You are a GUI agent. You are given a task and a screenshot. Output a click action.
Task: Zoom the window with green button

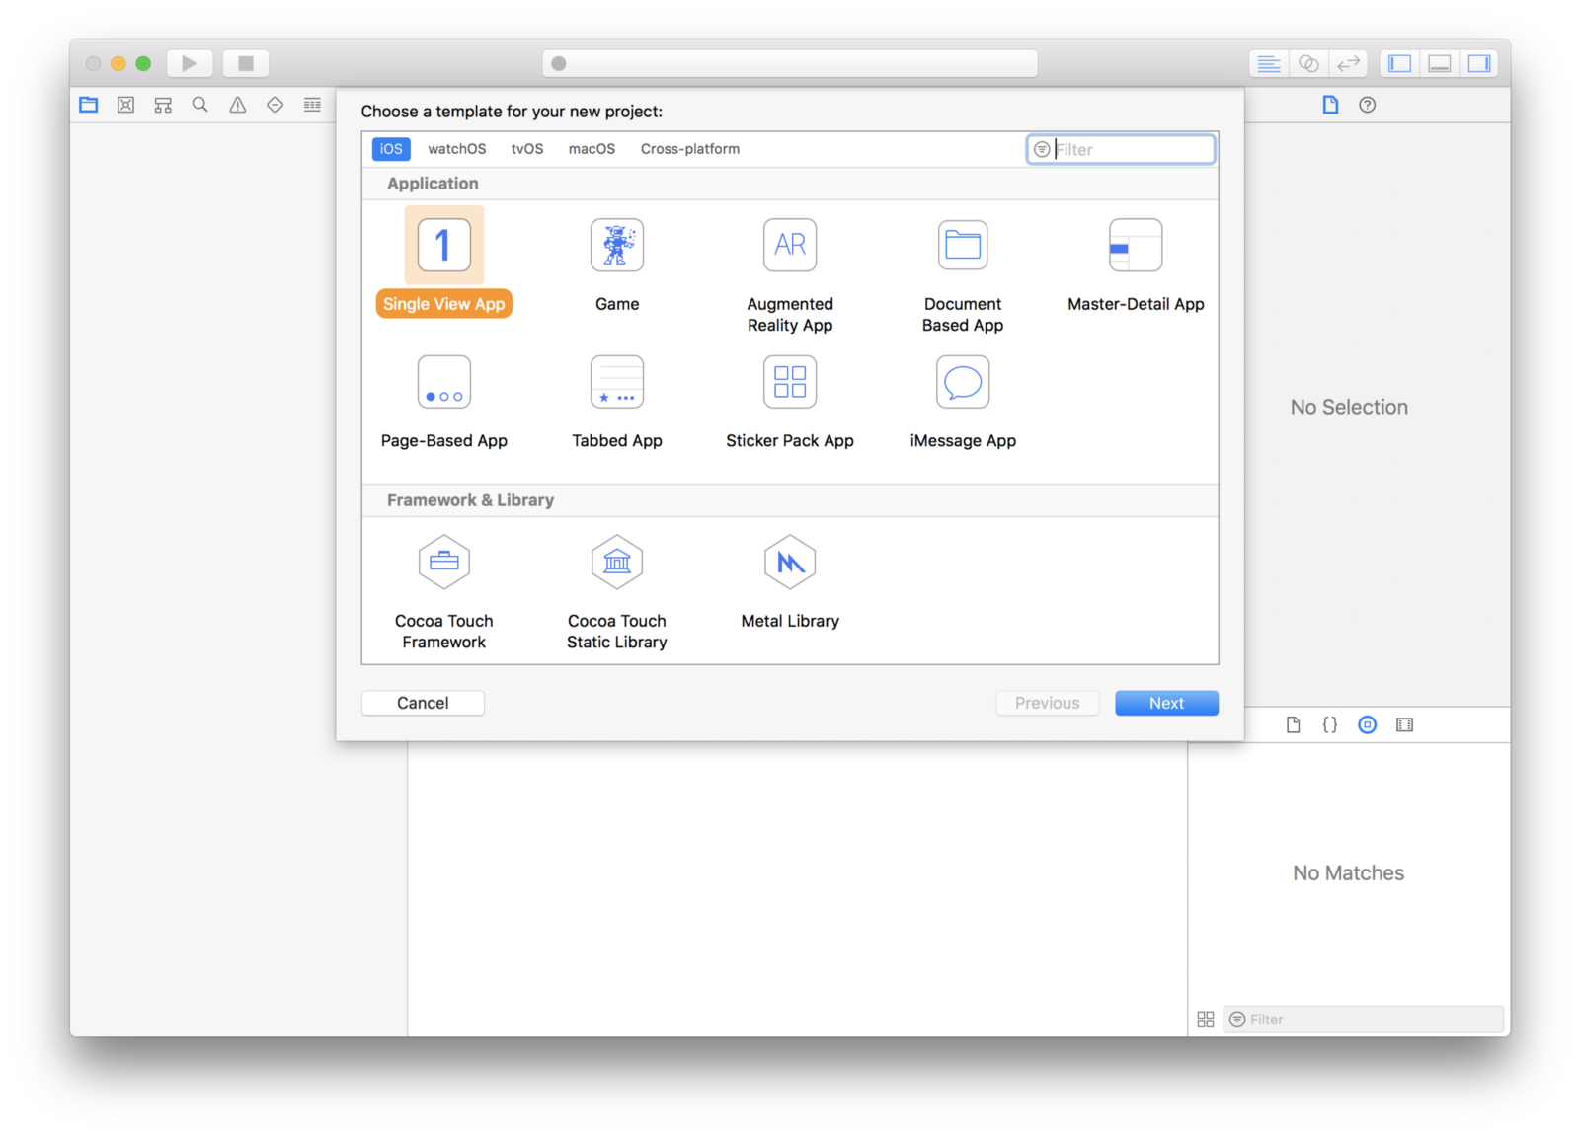tap(143, 63)
